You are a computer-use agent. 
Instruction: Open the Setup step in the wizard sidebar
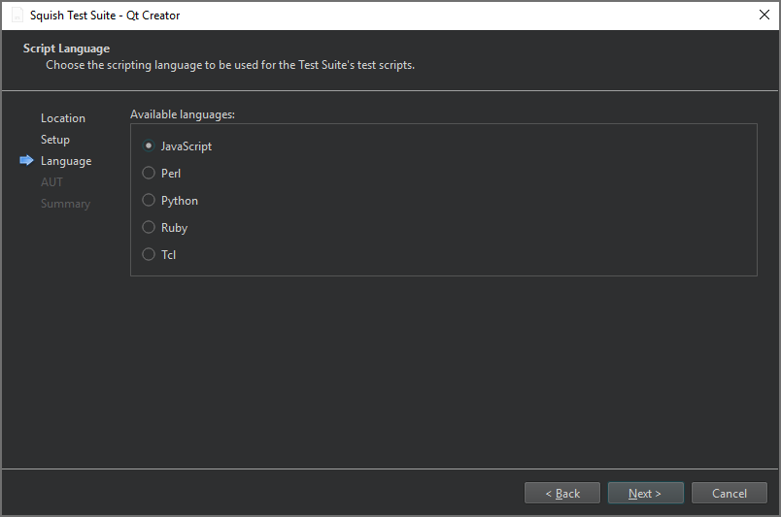click(x=55, y=140)
